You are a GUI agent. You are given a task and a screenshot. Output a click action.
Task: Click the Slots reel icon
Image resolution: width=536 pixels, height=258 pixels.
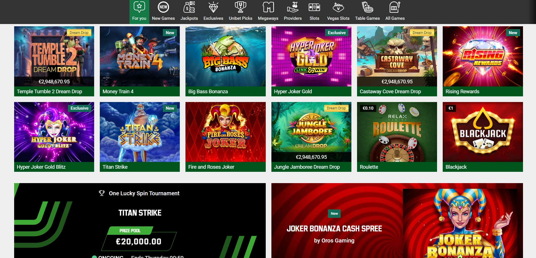(314, 7)
